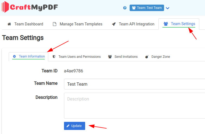Screen dimensions: 205x134
Task: Click the bomb icon for Danger Zone
Action: (x=147, y=57)
